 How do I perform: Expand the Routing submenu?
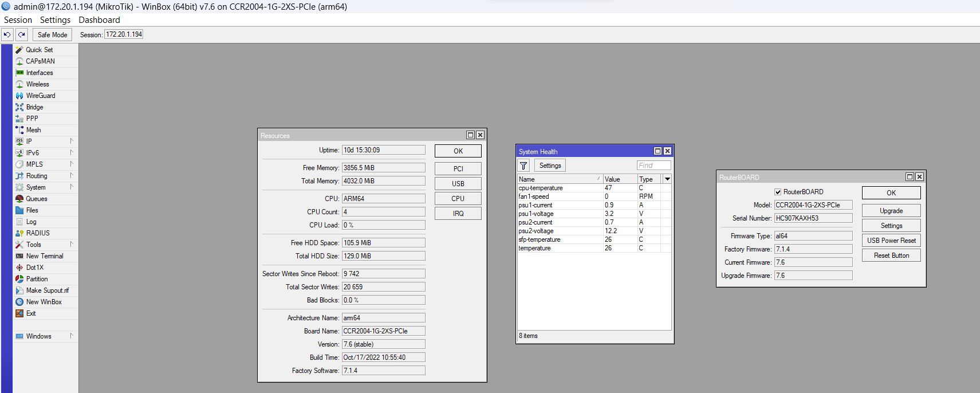click(72, 175)
